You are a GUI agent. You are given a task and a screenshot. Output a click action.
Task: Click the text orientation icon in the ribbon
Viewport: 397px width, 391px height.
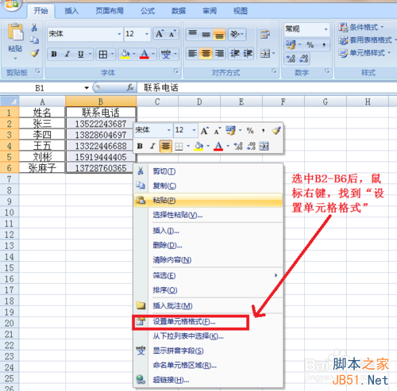235,34
